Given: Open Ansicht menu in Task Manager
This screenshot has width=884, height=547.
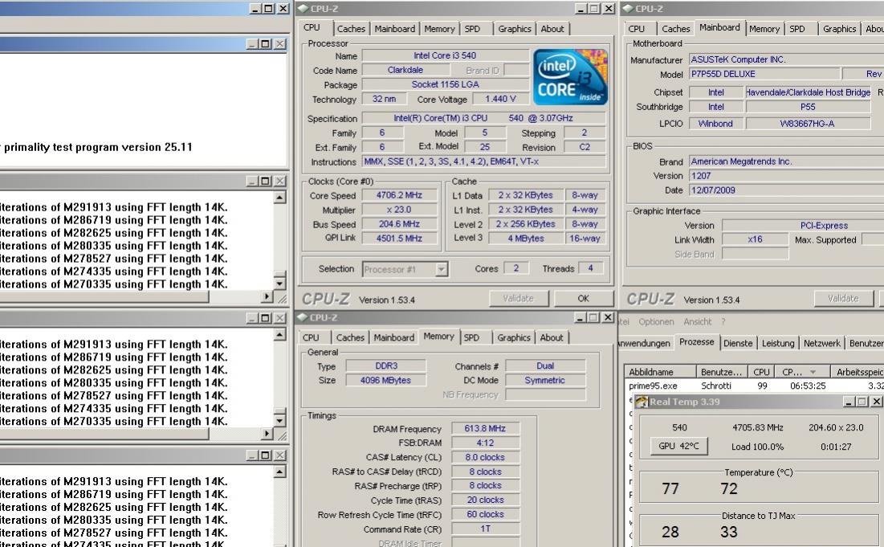Looking at the screenshot, I should [698, 321].
